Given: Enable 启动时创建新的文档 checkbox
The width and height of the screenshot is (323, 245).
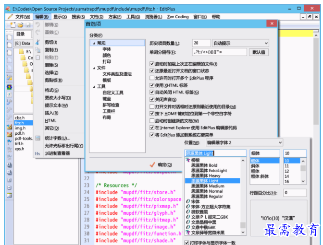Looking at the screenshot, I should [x=152, y=121].
